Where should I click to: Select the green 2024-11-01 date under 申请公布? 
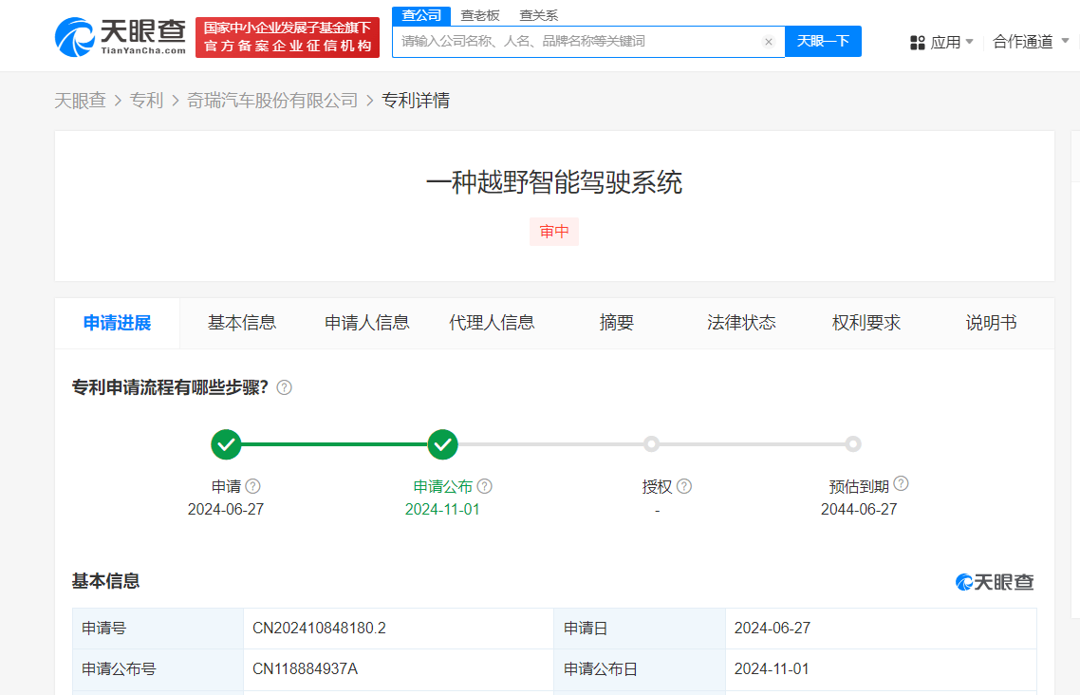click(442, 509)
